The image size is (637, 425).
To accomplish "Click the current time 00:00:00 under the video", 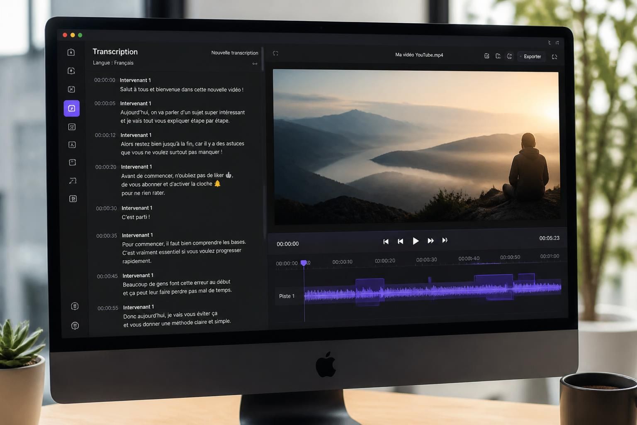I will 287,244.
